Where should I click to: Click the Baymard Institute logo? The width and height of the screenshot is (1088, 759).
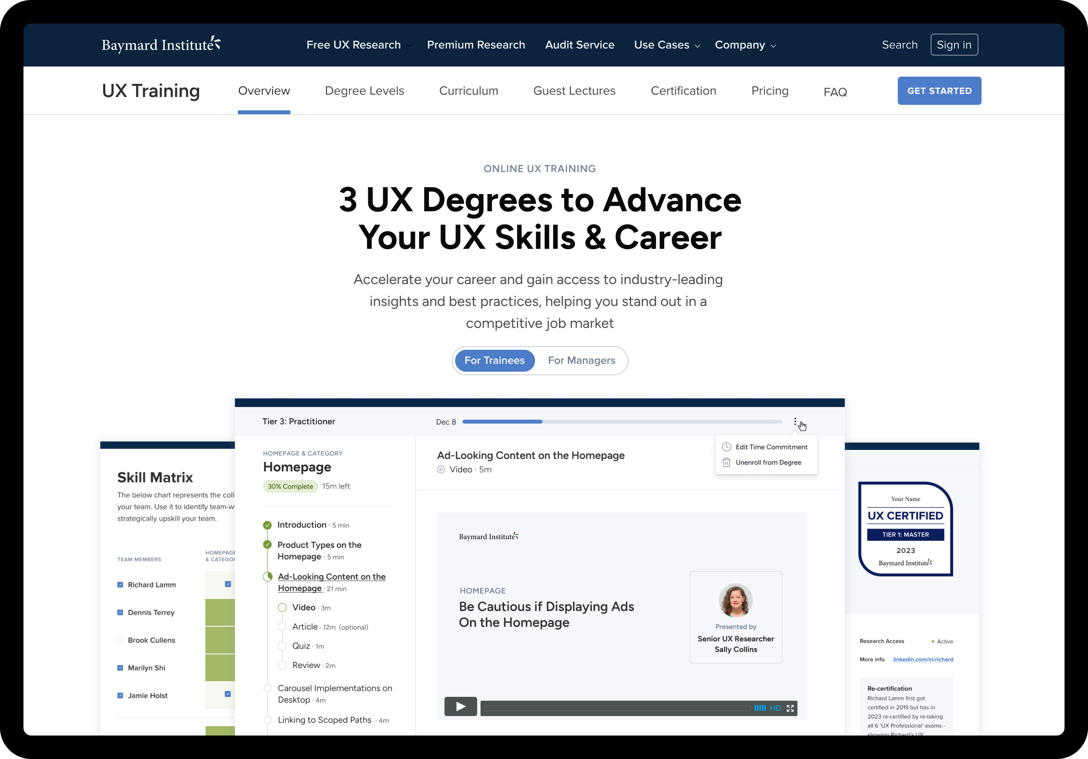[161, 44]
